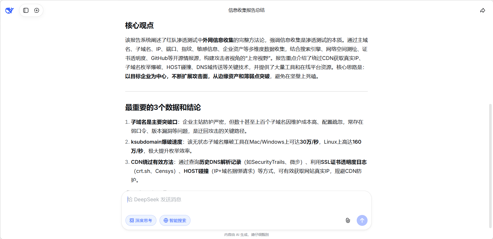The image size is (493, 239).
Task: Click the 核心观点 heading
Action: [139, 26]
